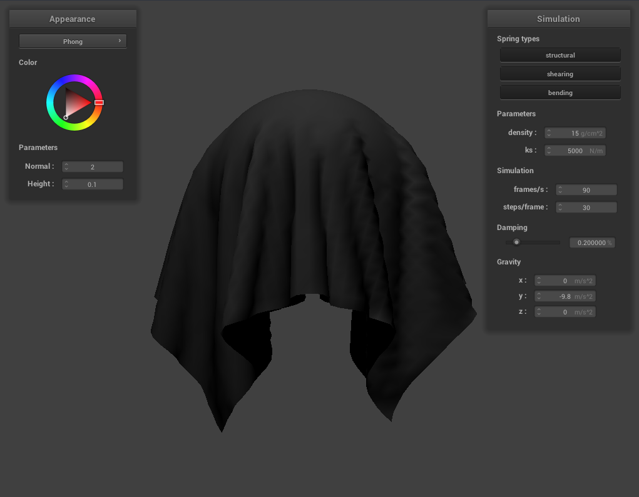Click the gravity x stepper arrows
The width and height of the screenshot is (639, 497).
(x=539, y=281)
